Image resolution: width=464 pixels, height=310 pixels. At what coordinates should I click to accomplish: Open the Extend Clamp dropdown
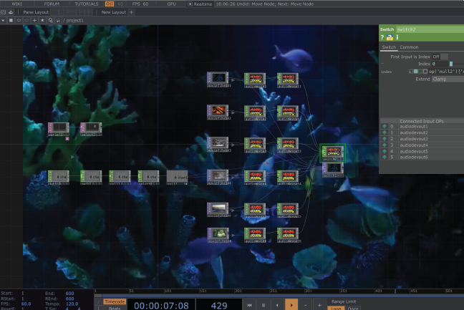444,79
